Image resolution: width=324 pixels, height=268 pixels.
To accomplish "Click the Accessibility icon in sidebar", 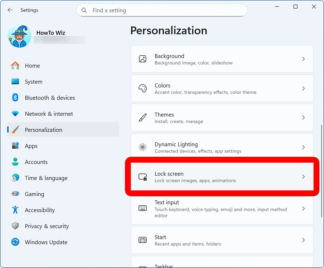I will [15, 210].
